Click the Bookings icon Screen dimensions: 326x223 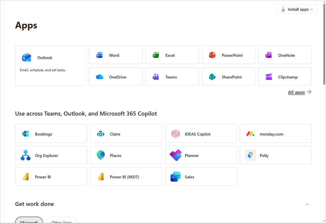[26, 134]
